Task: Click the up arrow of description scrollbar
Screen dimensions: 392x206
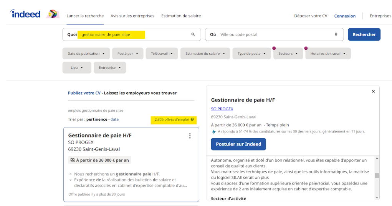Action: click(x=377, y=159)
